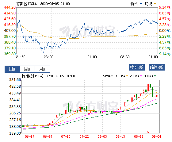Click the blue 价格 legend swatch
This screenshot has width=172, height=142.
141,3
